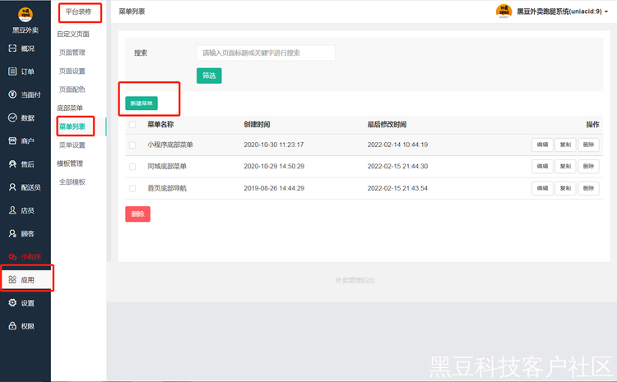Image resolution: width=617 pixels, height=382 pixels.
Task: Click the green 新建菜单 button
Action: 141,104
